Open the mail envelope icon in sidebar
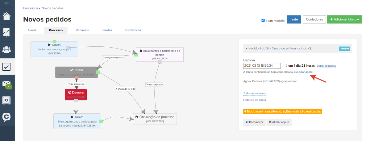The height and width of the screenshot is (141, 370). tap(7, 84)
